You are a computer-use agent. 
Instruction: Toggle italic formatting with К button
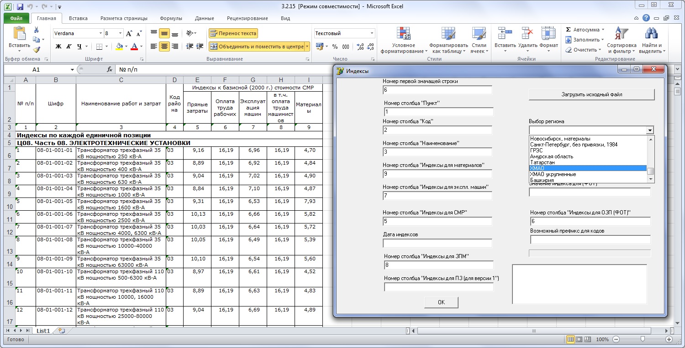(69, 47)
